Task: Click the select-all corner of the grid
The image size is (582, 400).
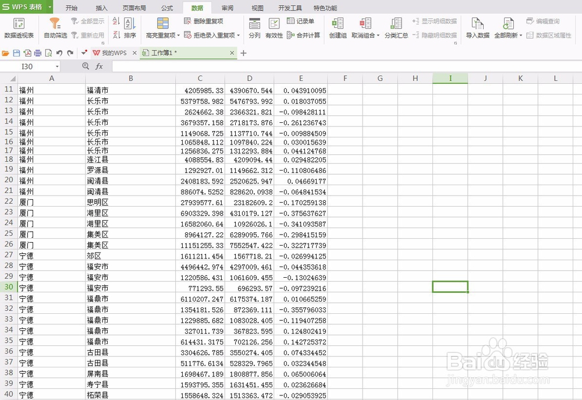Action: [x=9, y=79]
